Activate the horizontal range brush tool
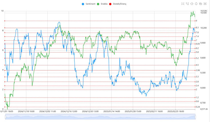The height and width of the screenshot is (122, 210). point(192,4)
